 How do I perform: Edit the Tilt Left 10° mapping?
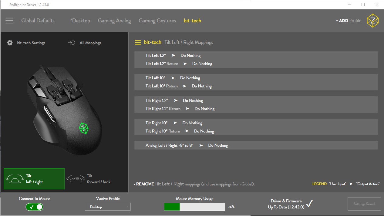click(x=256, y=78)
